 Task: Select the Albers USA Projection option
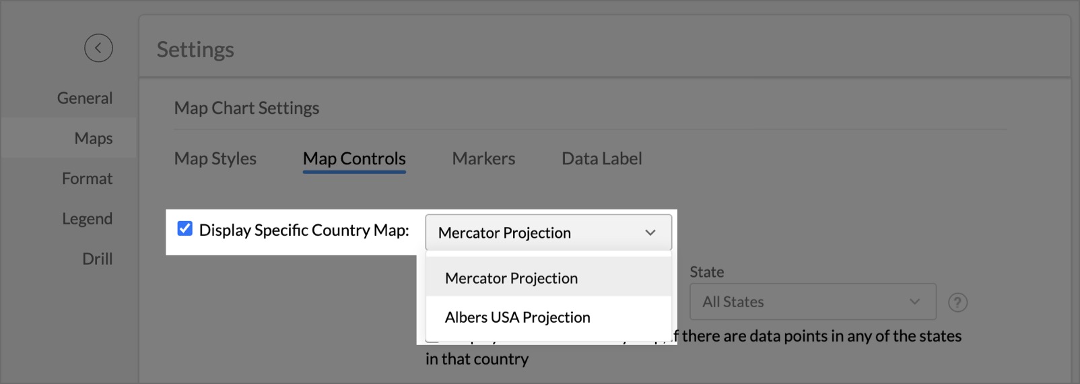click(x=517, y=317)
